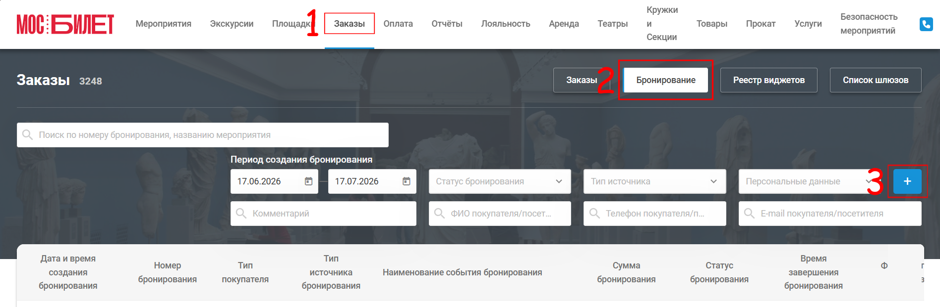Click the blue phone icon in header
The image size is (940, 307).
926,24
